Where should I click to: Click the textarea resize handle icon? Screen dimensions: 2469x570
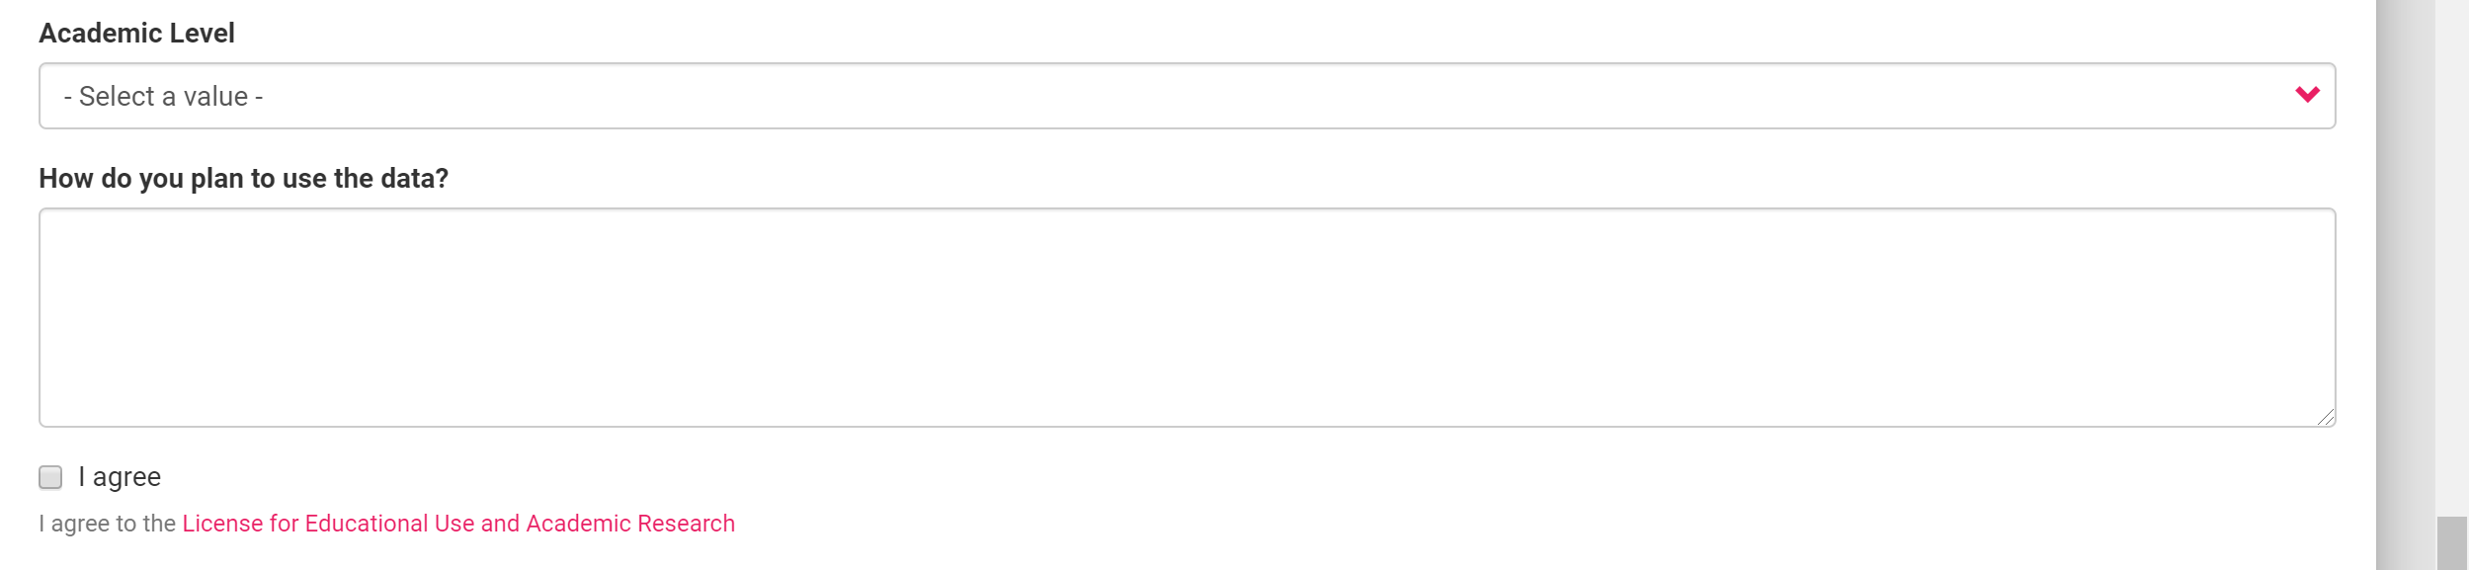coord(2326,418)
